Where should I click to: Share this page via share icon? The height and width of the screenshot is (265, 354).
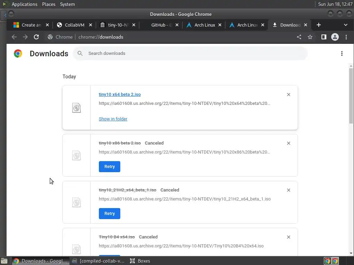(x=299, y=37)
